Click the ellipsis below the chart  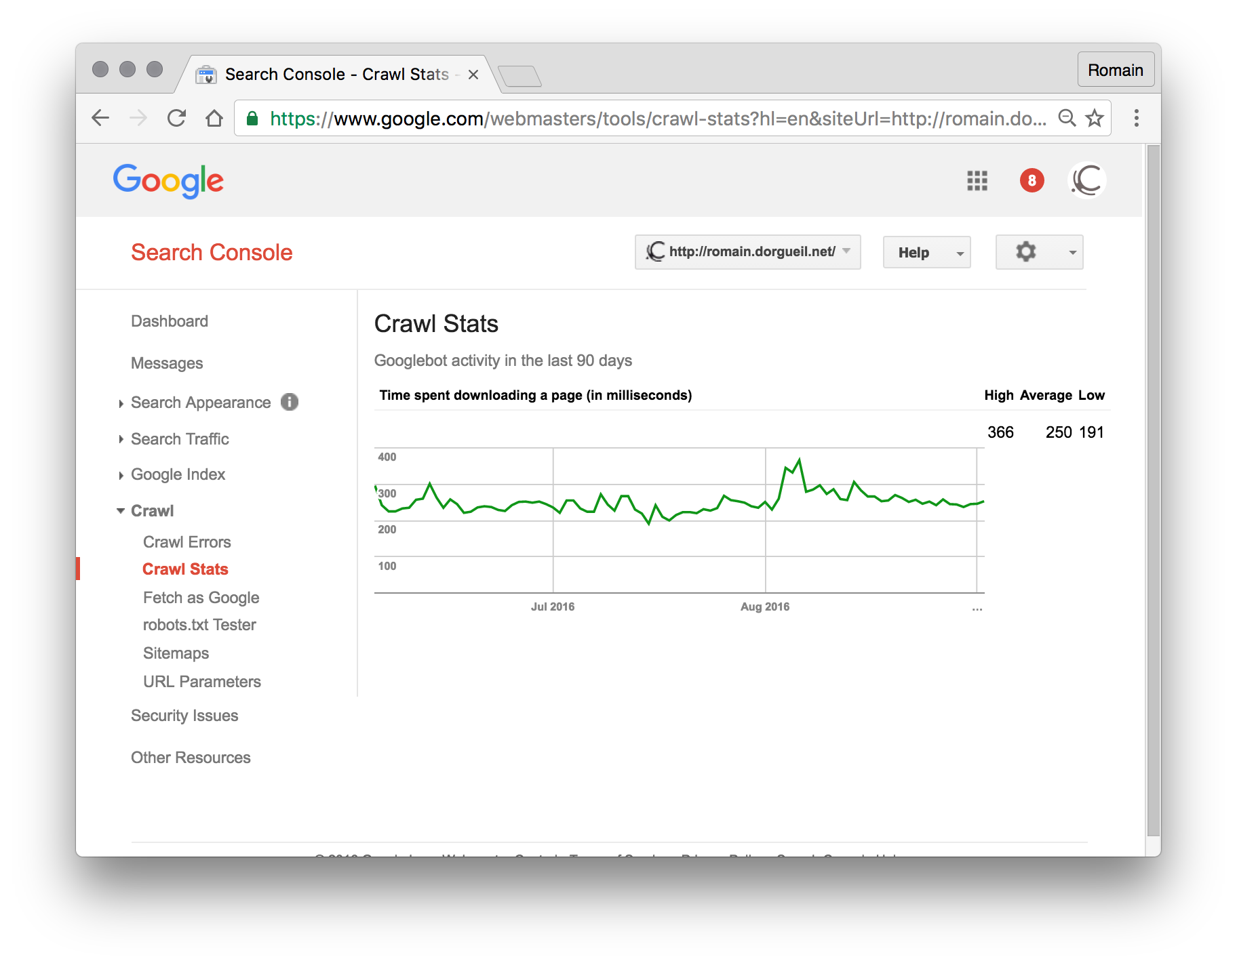coord(977,609)
